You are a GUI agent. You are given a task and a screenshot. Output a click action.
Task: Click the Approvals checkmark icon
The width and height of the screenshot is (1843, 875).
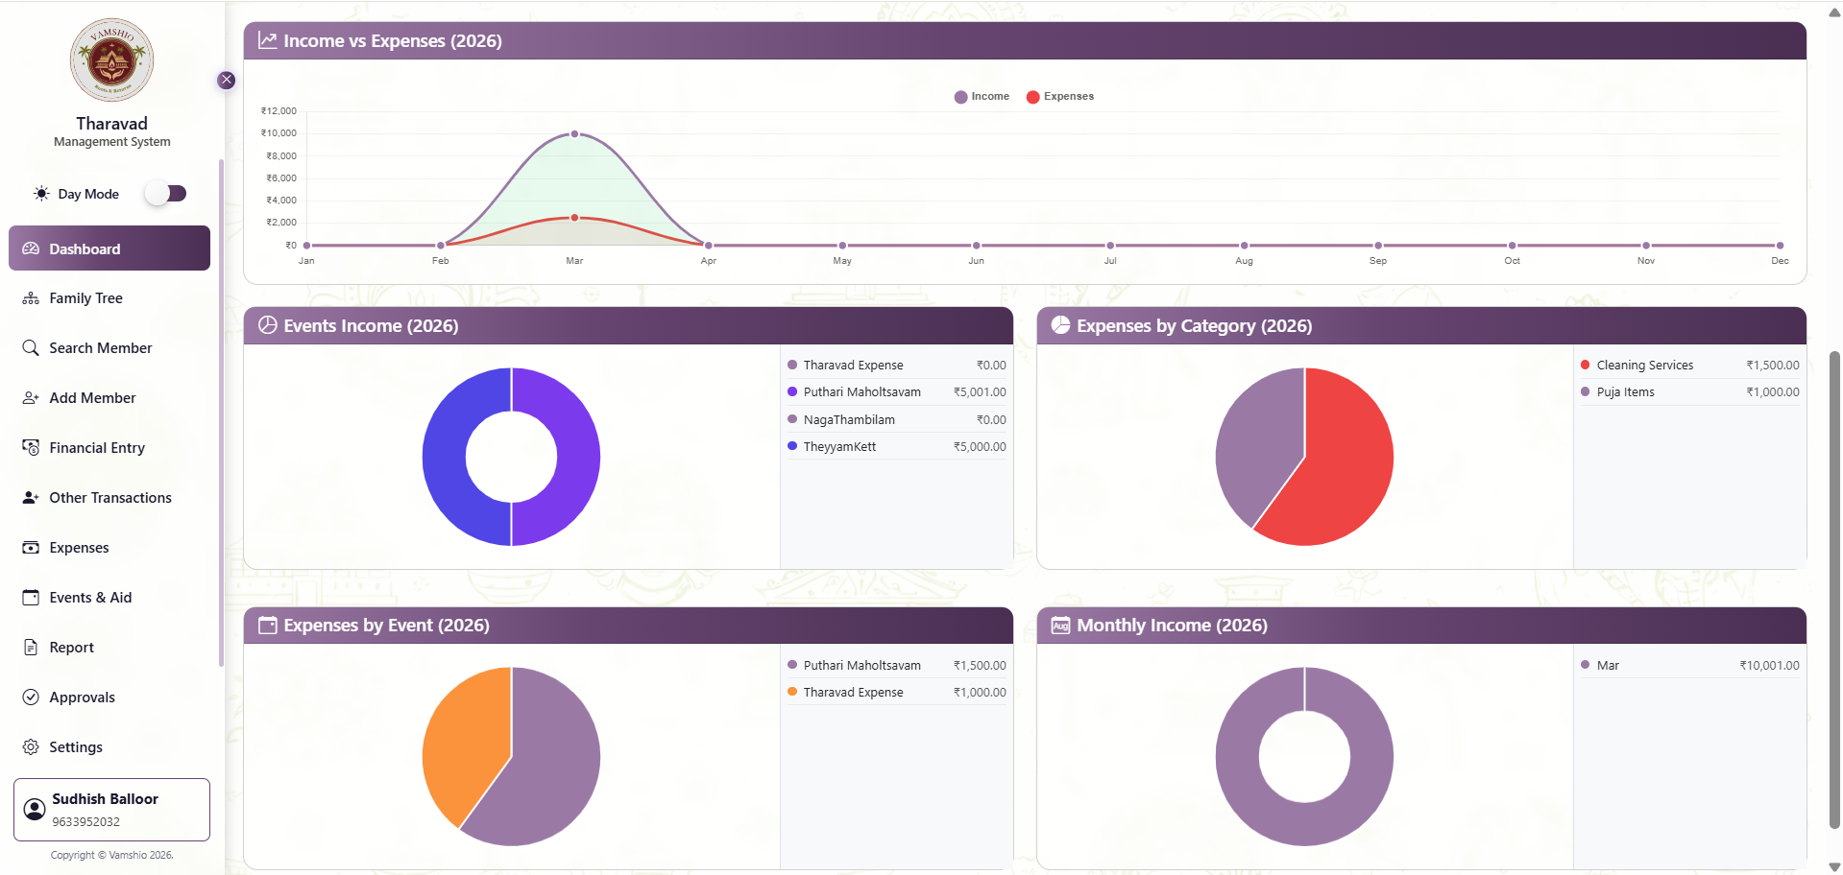click(31, 698)
